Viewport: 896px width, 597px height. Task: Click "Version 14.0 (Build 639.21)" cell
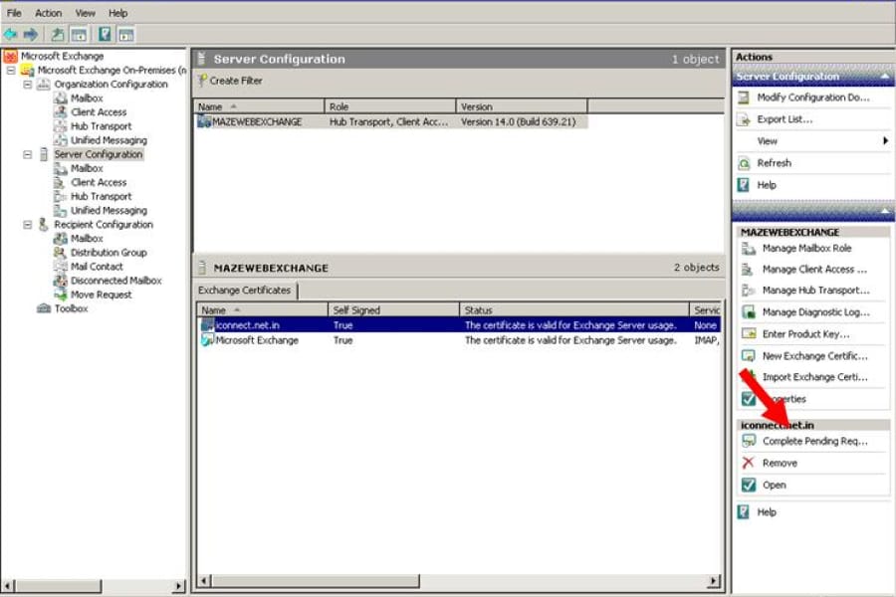tap(519, 121)
